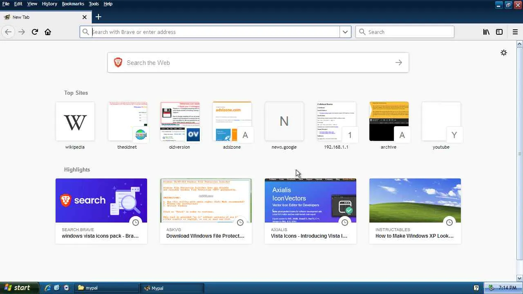The image size is (523, 294).
Task: Switch to the mypal folder taskbar button
Action: (x=107, y=288)
